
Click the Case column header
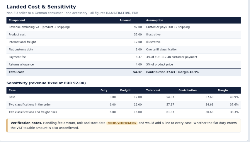(12, 90)
